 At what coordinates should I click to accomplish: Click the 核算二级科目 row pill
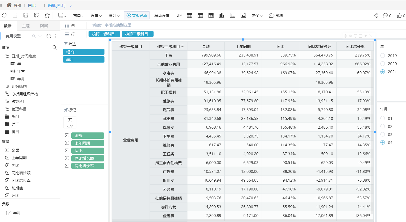(138, 34)
